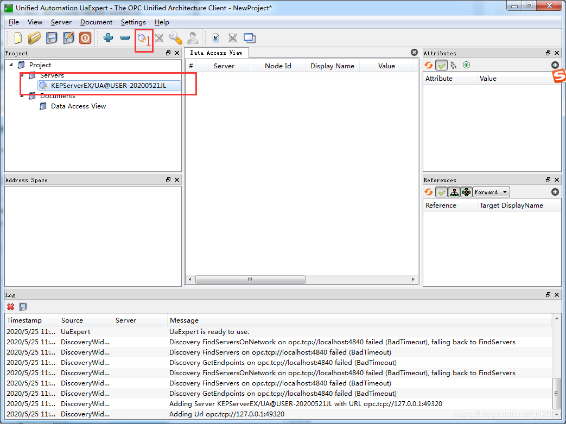This screenshot has height=424, width=566.
Task: Add a server with the blue plus icon
Action: [108, 38]
